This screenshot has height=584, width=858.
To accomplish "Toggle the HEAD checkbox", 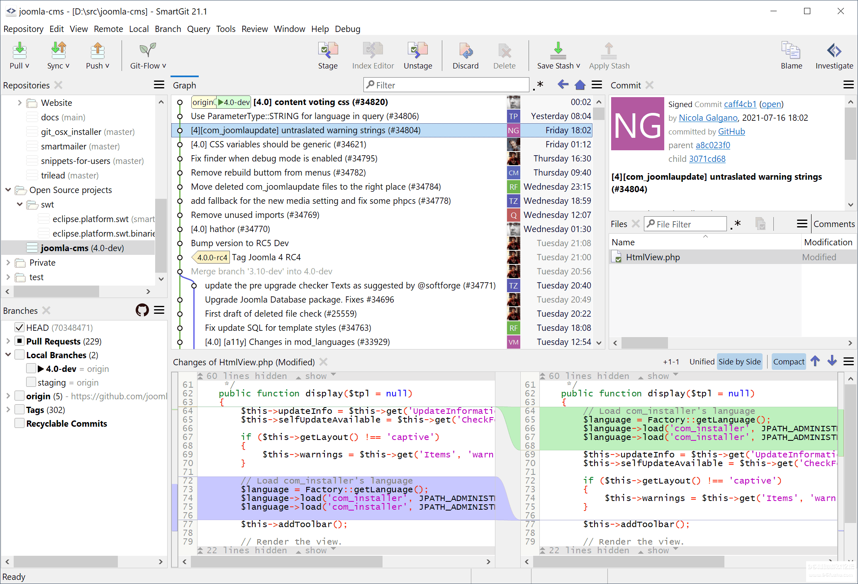I will tap(19, 327).
